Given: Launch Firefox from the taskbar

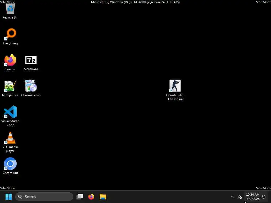Looking at the screenshot, I should coord(91,197).
